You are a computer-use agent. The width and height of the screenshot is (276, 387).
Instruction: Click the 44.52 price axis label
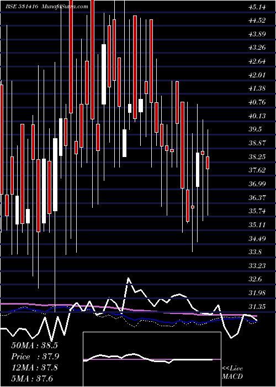(x=257, y=20)
